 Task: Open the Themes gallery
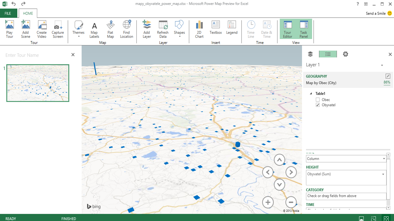click(x=78, y=29)
